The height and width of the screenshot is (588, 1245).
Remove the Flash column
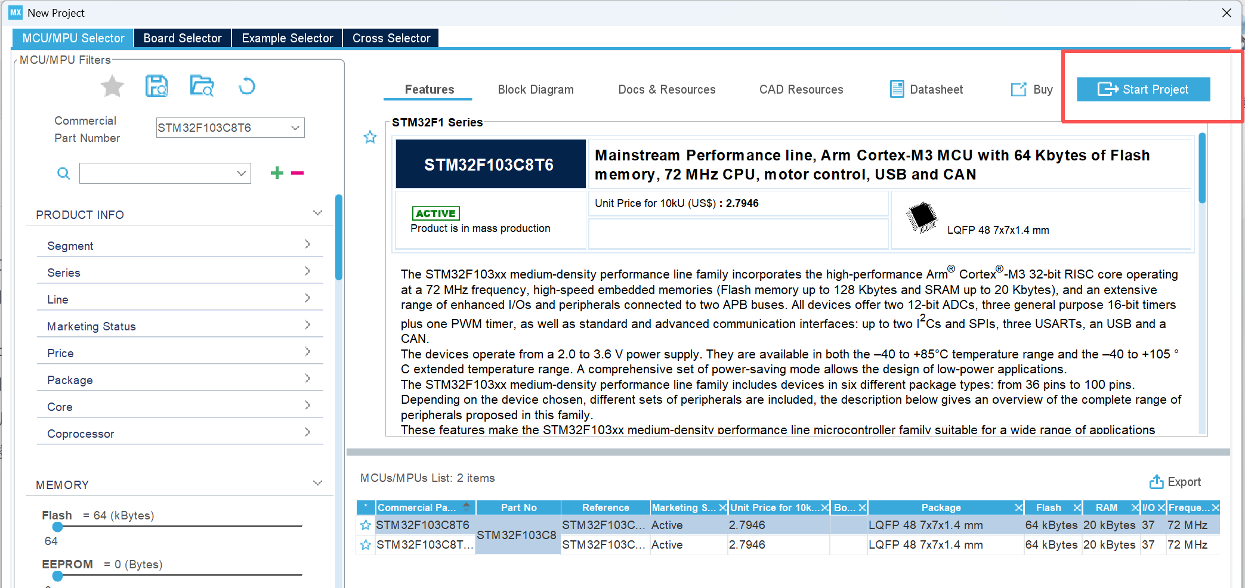(1077, 507)
